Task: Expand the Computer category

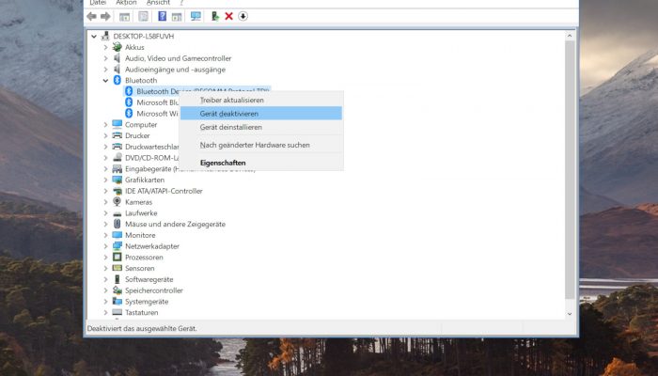Action: (105, 125)
